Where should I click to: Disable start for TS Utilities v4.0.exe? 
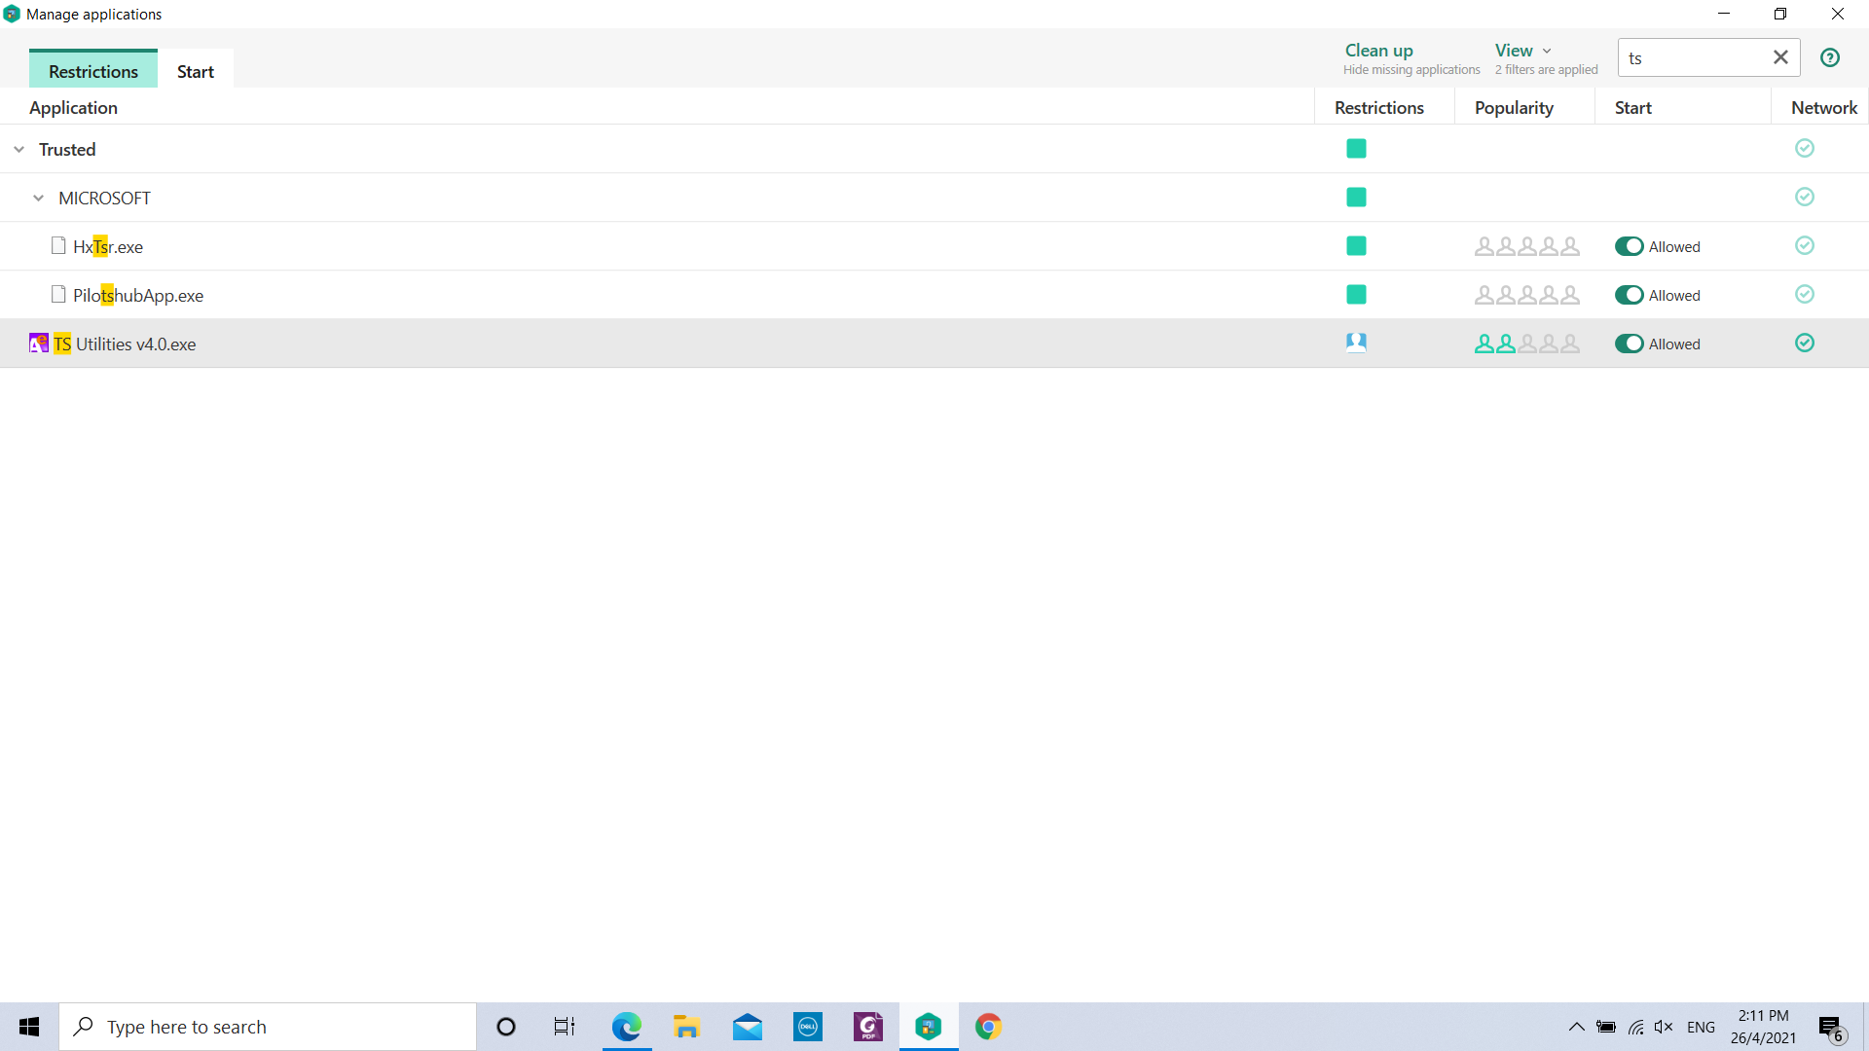[1629, 344]
